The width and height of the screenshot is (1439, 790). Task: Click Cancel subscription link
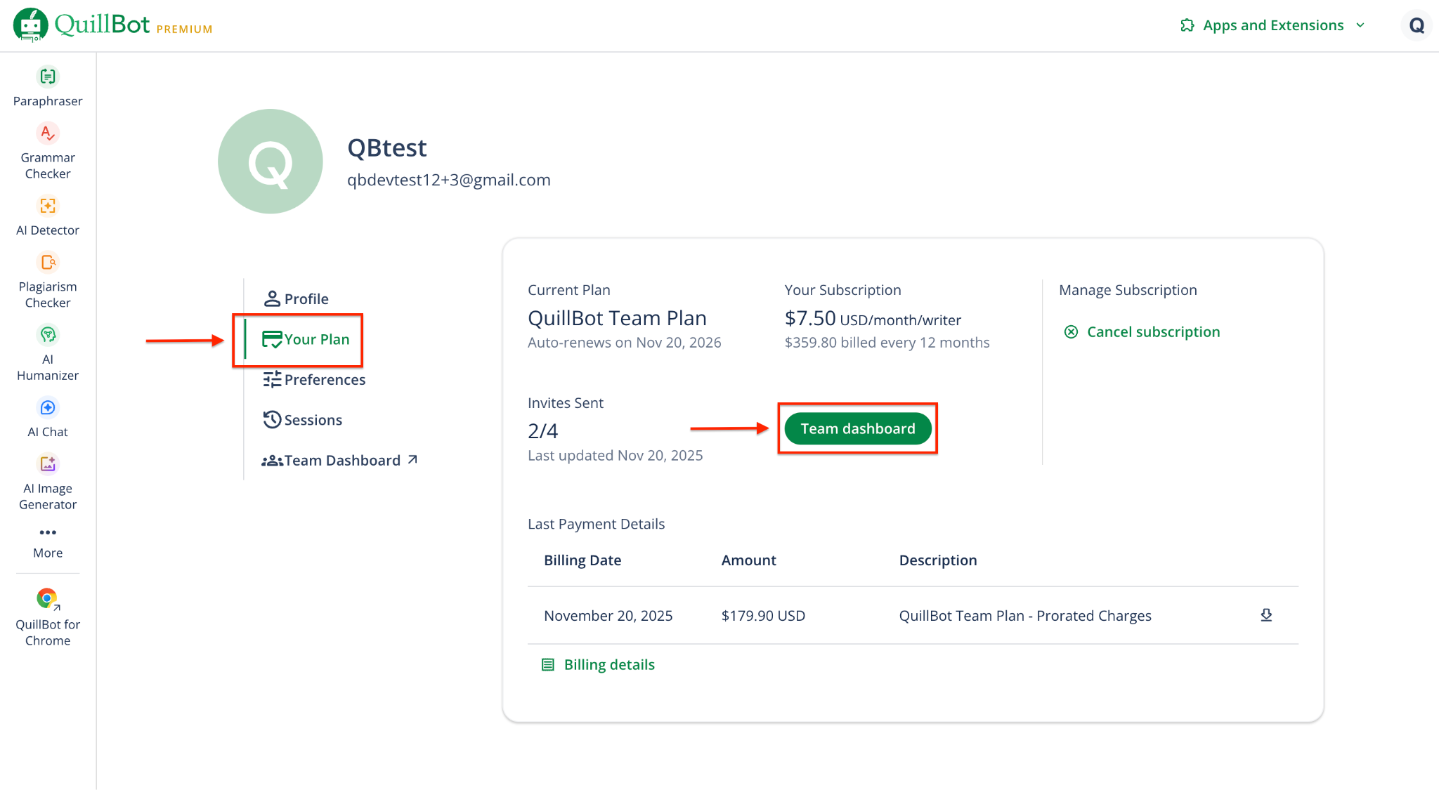(x=1152, y=332)
